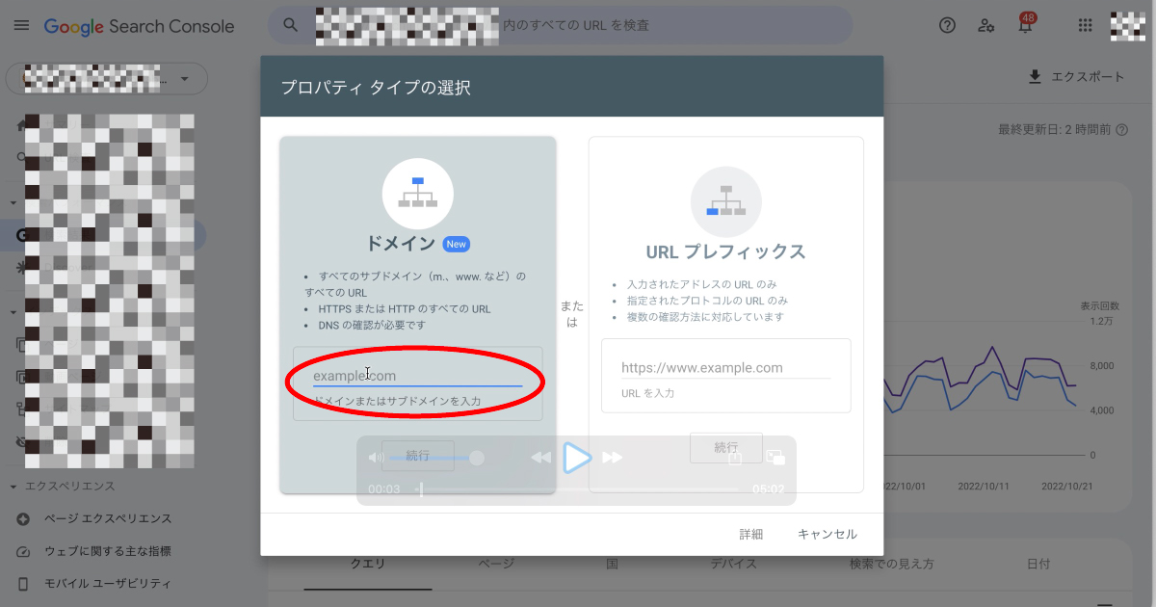Switch to the ページ tab
The image size is (1156, 607).
[497, 565]
